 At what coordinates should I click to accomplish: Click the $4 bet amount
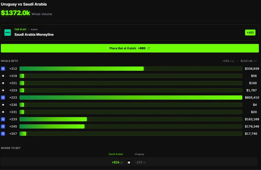click(255, 105)
